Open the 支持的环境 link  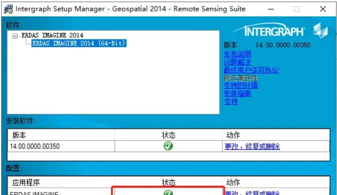click(241, 86)
